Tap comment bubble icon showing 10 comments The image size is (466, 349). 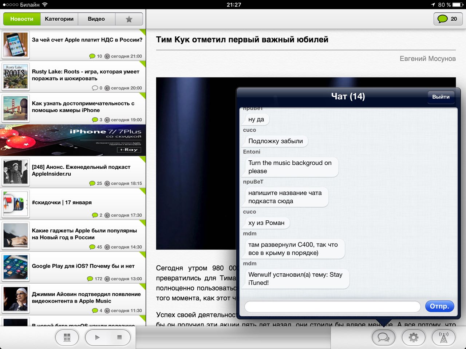click(x=92, y=56)
